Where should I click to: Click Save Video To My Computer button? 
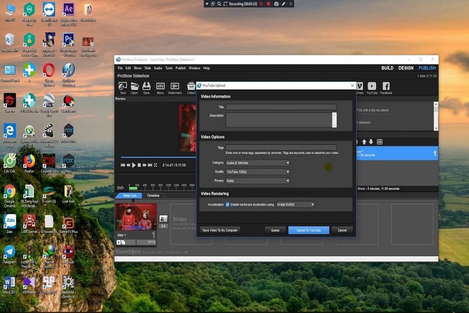click(220, 230)
